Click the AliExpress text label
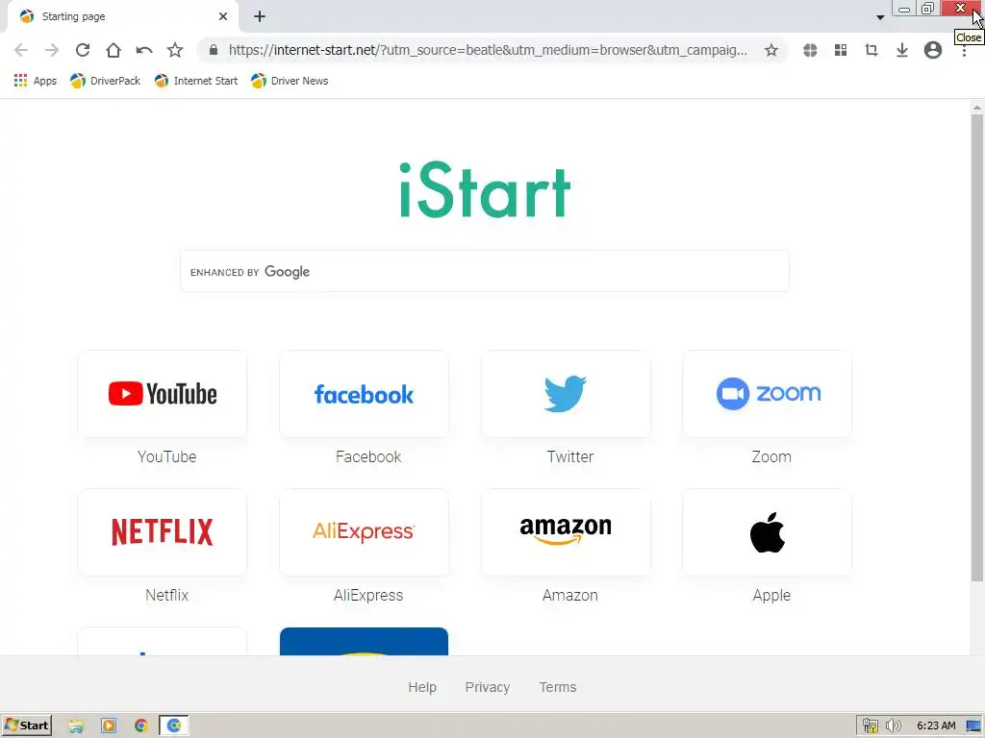The width and height of the screenshot is (985, 738). pyautogui.click(x=368, y=595)
